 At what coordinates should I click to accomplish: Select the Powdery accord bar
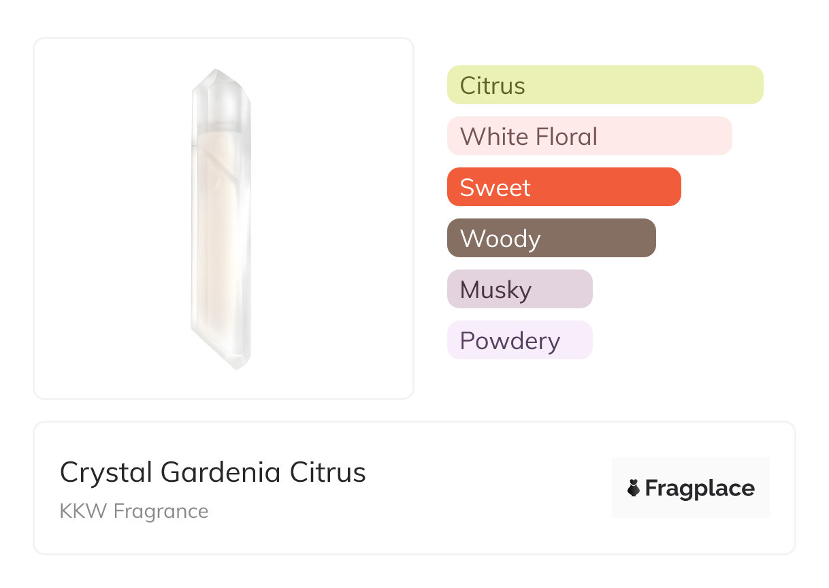click(519, 340)
